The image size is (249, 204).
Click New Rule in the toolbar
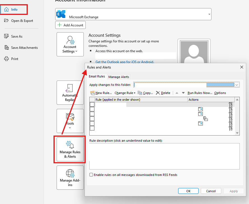[101, 93]
